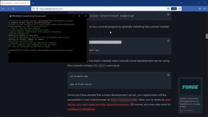The height and width of the screenshot is (117, 208).
Task: Expand the list all tabs chevron
Action: (181, 3)
